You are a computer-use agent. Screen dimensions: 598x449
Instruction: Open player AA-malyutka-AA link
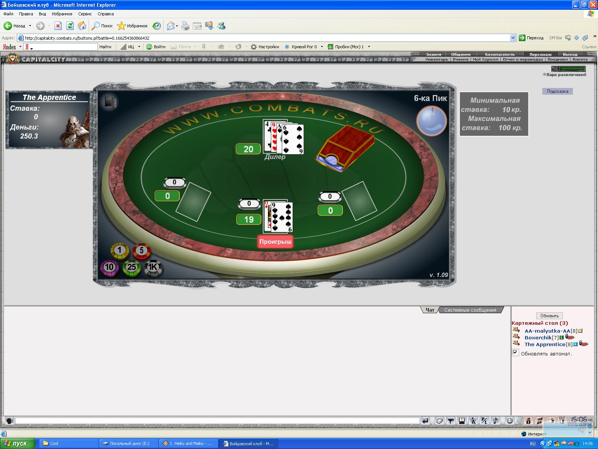click(x=547, y=331)
